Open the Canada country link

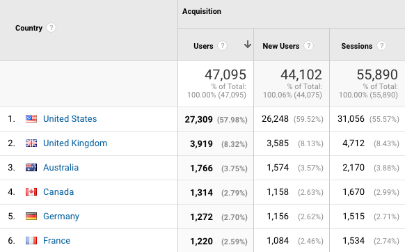coord(58,191)
